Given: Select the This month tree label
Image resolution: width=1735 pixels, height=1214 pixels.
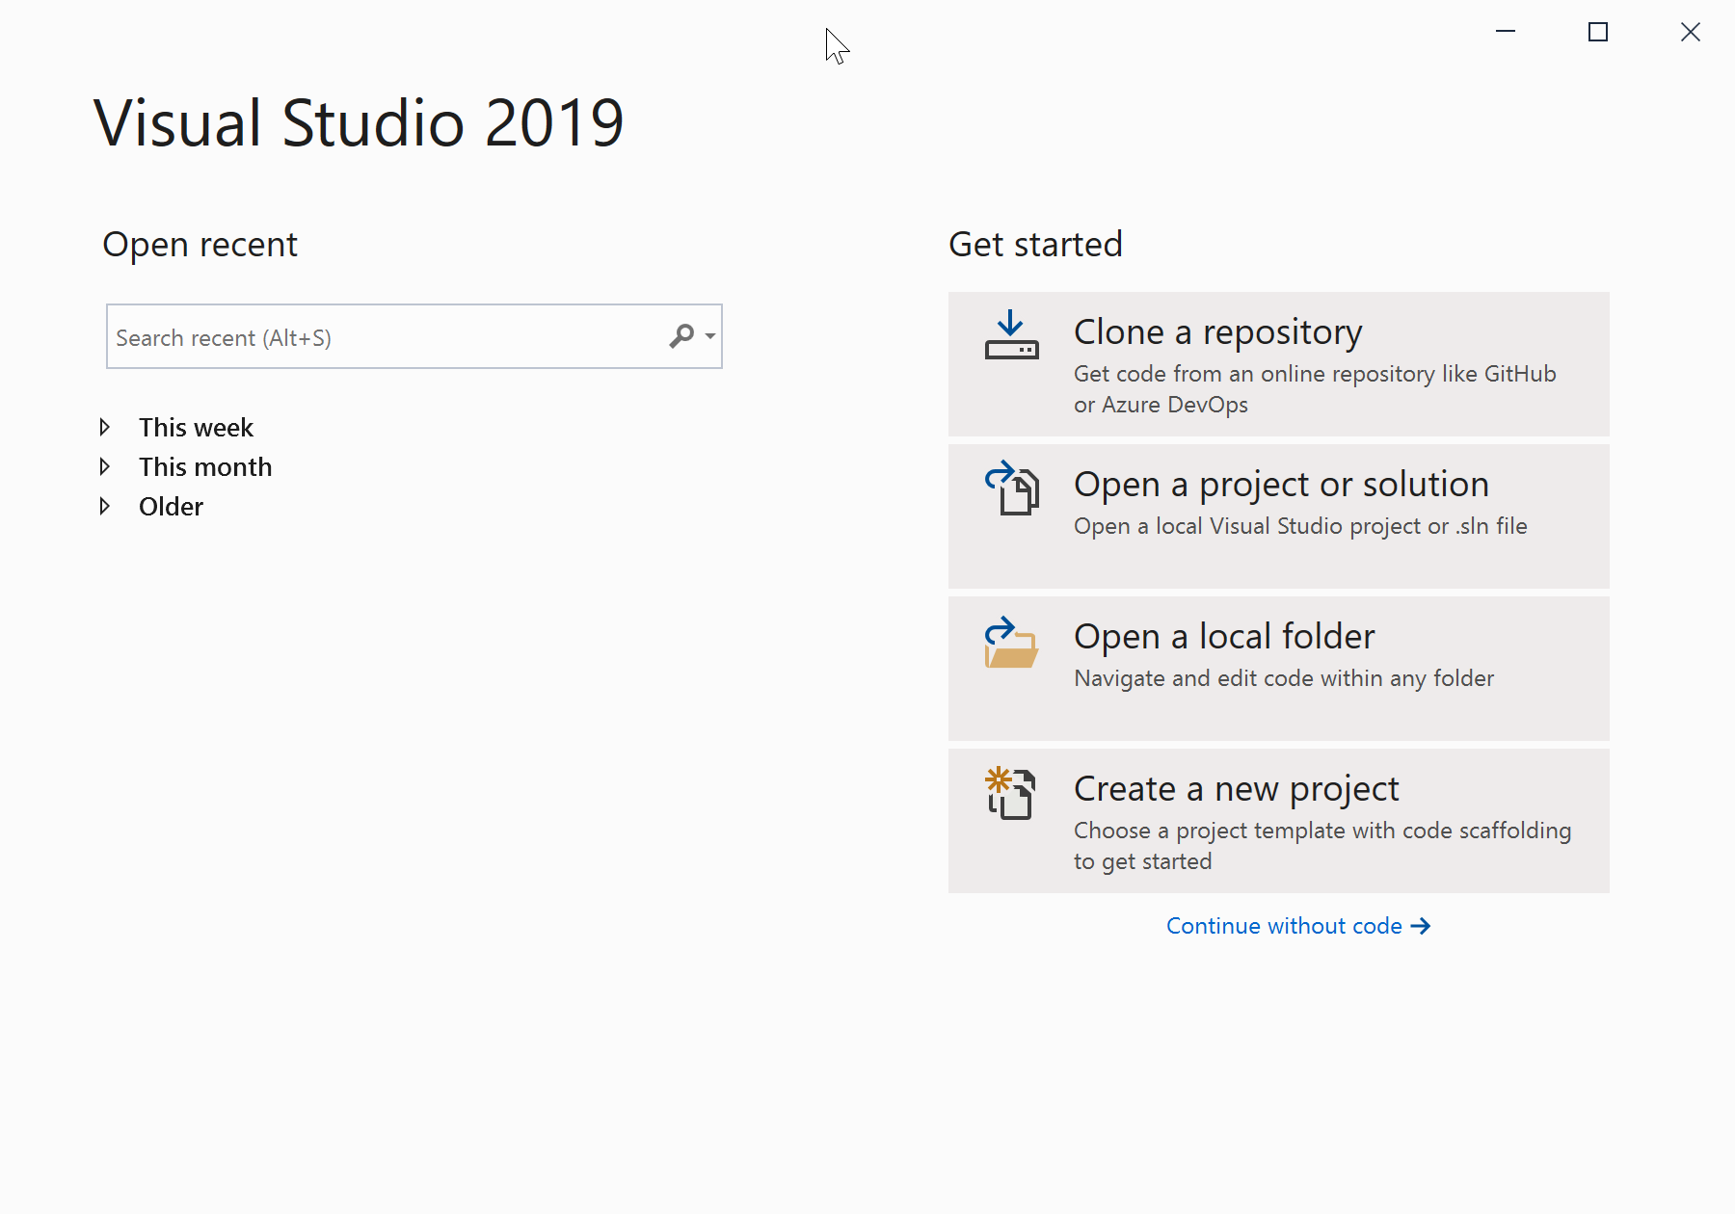Looking at the screenshot, I should tap(205, 467).
